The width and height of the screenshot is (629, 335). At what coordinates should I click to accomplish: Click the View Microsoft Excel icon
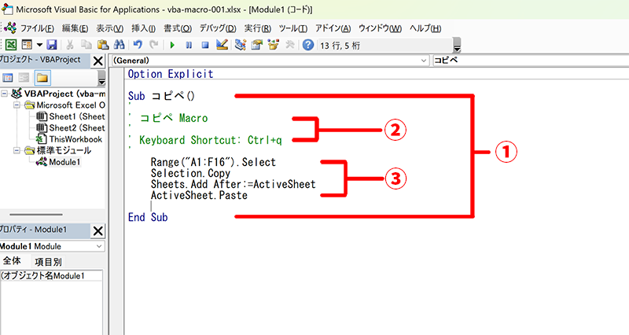coord(10,45)
